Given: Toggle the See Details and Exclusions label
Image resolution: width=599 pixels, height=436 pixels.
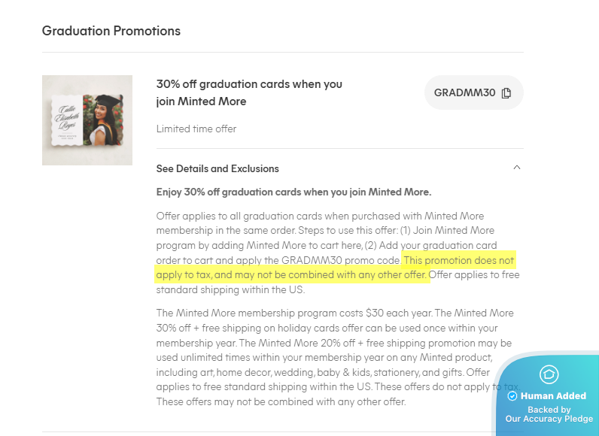Looking at the screenshot, I should (217, 168).
